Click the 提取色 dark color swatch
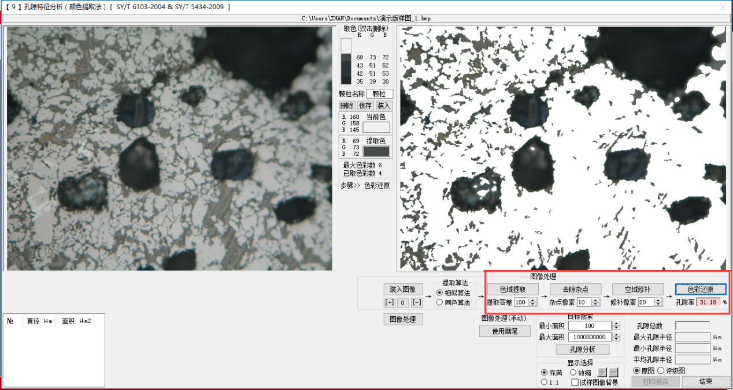The height and width of the screenshot is (390, 733). point(376,151)
